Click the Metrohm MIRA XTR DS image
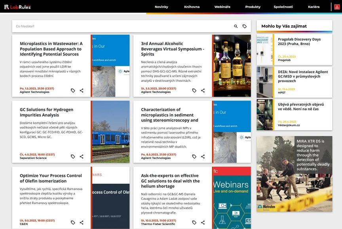This screenshot has width=342, height=229. (294, 173)
